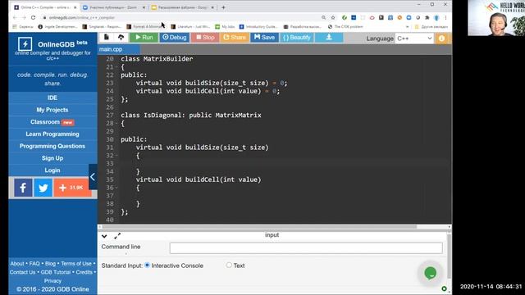Open the My Jobs bookmark
Image resolution: width=525 pixels, height=295 pixels.
point(225,27)
